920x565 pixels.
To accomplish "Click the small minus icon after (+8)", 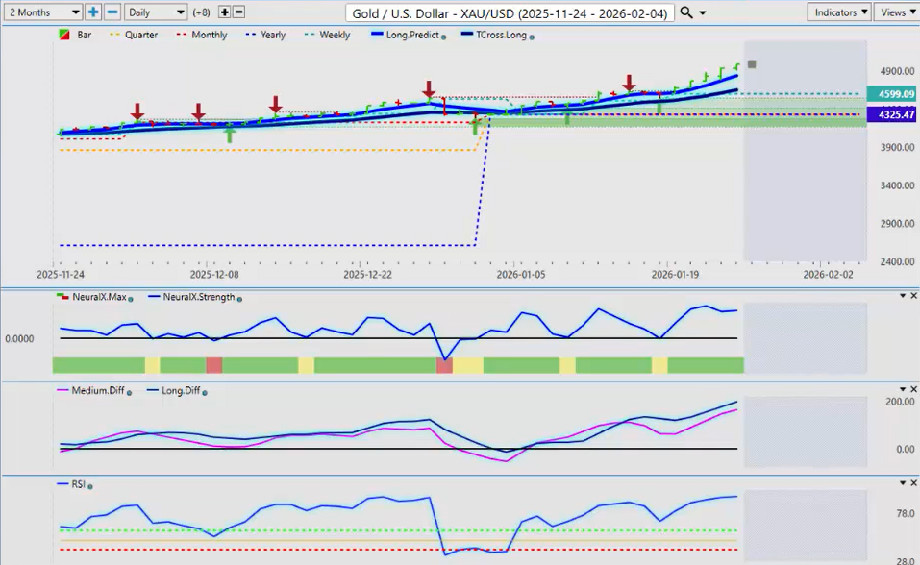I will point(239,12).
